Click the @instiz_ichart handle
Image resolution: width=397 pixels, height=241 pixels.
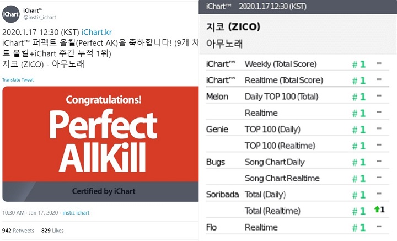click(40, 18)
